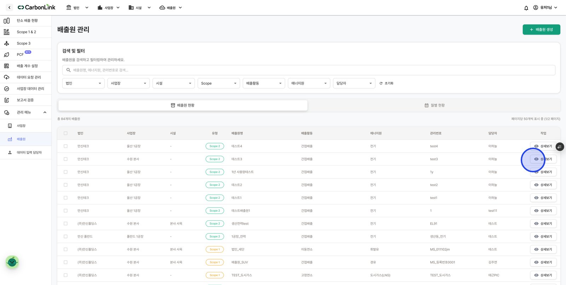This screenshot has width=566, height=285.
Task: Click the Scope 3 sidebar icon
Action: [6, 43]
